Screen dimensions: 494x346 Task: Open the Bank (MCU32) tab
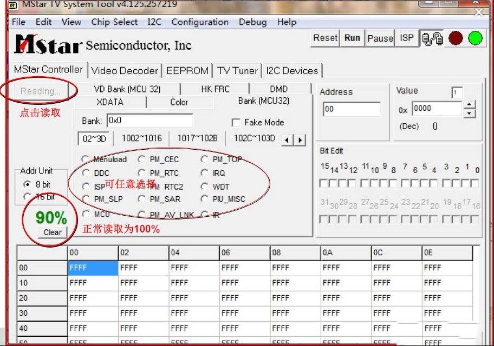pyautogui.click(x=264, y=101)
